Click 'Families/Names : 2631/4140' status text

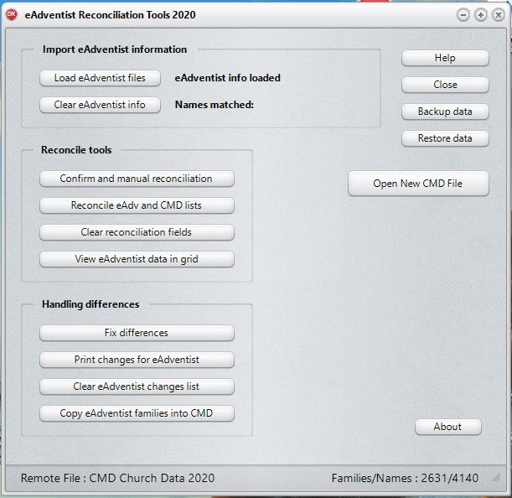(x=405, y=478)
